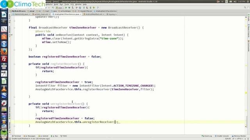Close the bg.png tab

point(116,14)
